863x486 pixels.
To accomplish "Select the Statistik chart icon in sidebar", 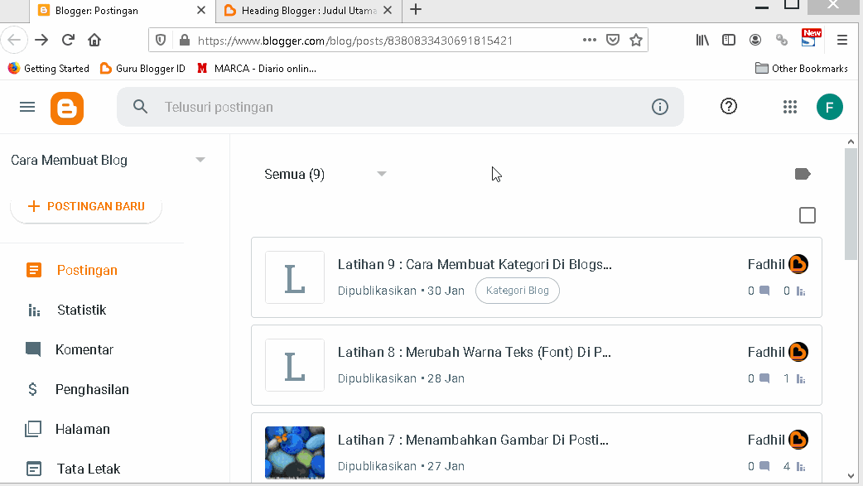I will click(33, 310).
